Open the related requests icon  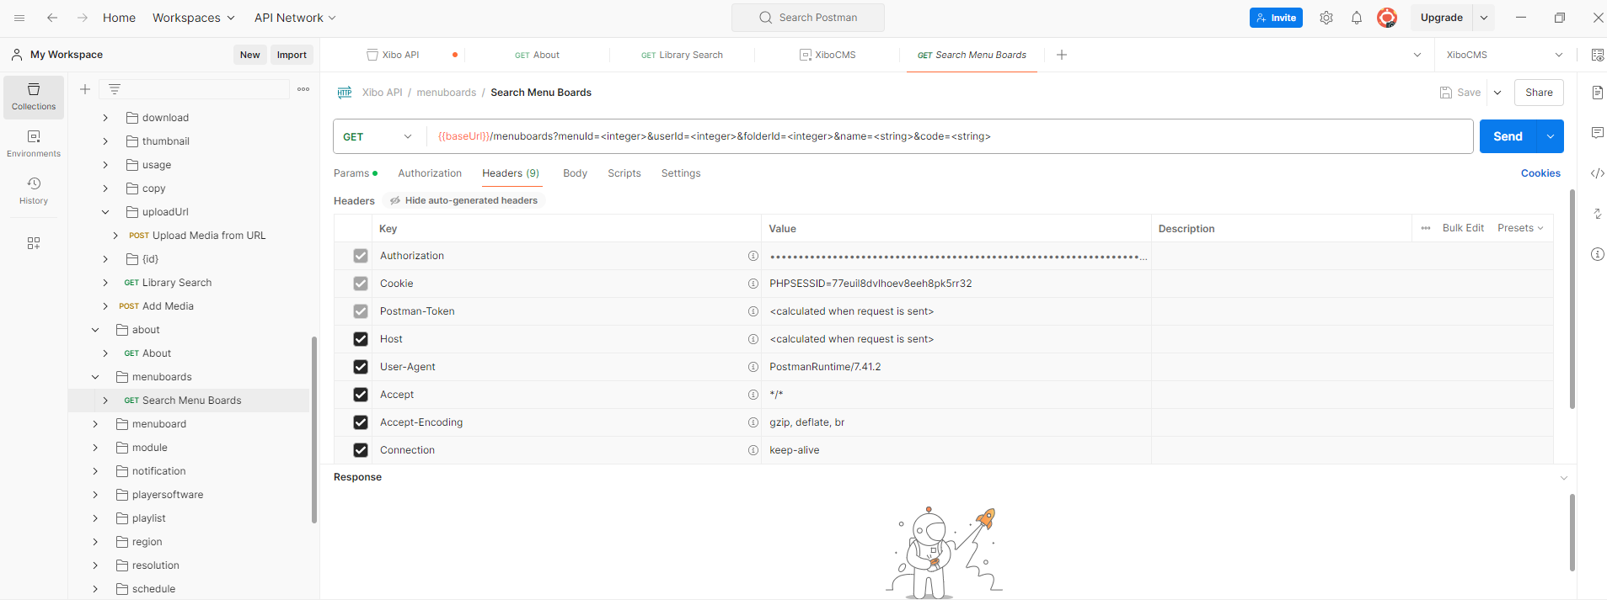pos(1597,214)
